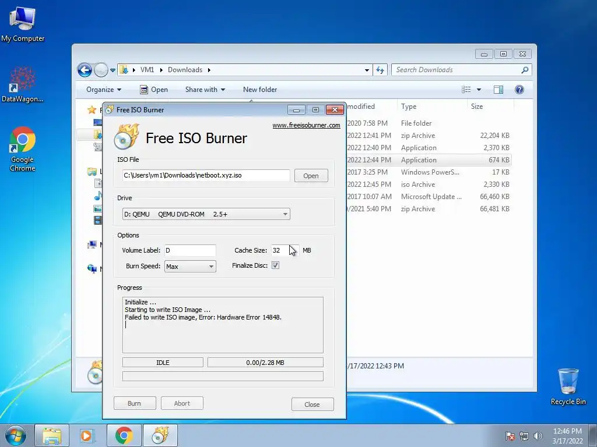Open My Computer desktop icon

pyautogui.click(x=23, y=23)
